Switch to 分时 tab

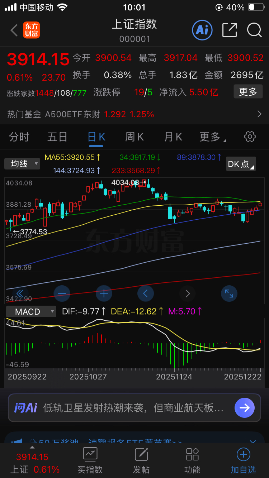click(x=19, y=137)
